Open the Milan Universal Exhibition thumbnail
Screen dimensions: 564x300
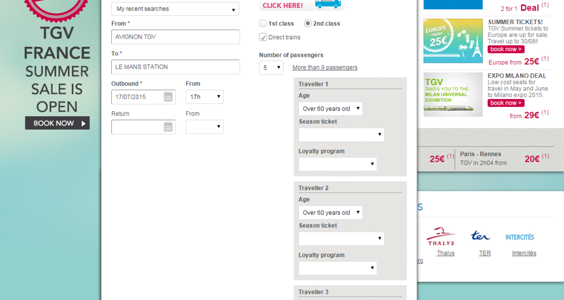453,95
